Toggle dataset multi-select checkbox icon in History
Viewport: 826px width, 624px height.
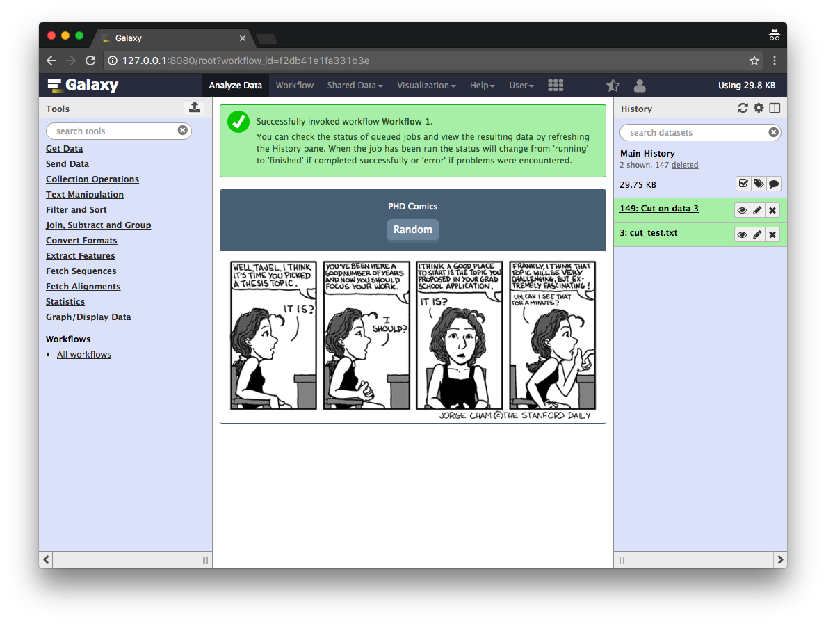point(743,184)
